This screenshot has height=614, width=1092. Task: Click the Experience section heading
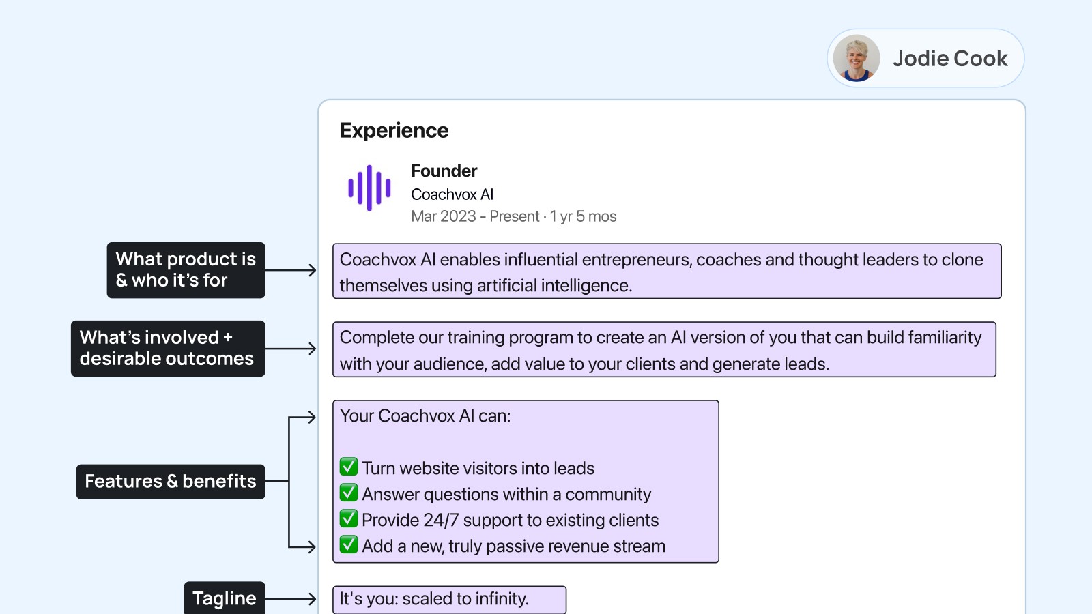(394, 130)
